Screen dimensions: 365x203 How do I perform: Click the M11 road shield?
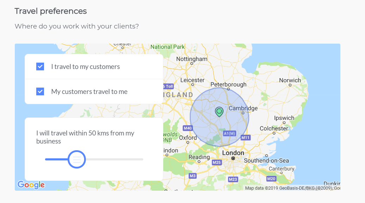245,137
